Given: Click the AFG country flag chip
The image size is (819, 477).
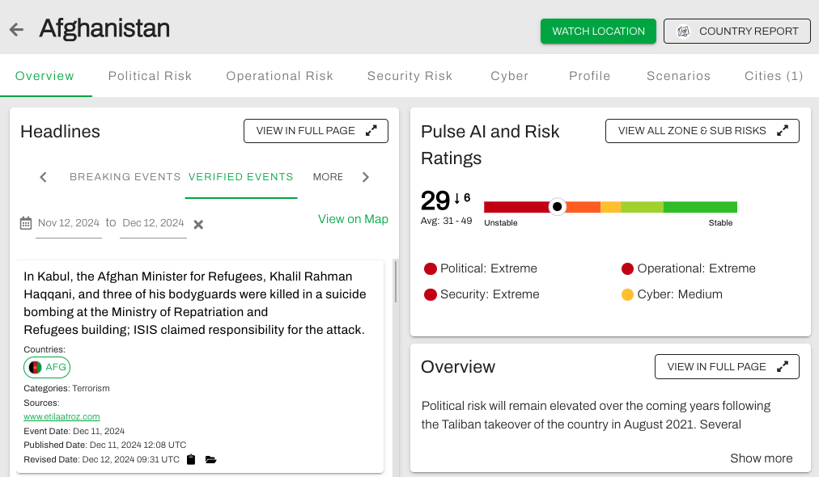Looking at the screenshot, I should [x=47, y=367].
